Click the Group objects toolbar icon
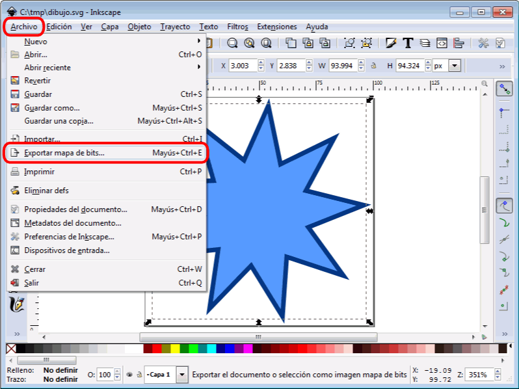This screenshot has width=519, height=389. point(349,43)
